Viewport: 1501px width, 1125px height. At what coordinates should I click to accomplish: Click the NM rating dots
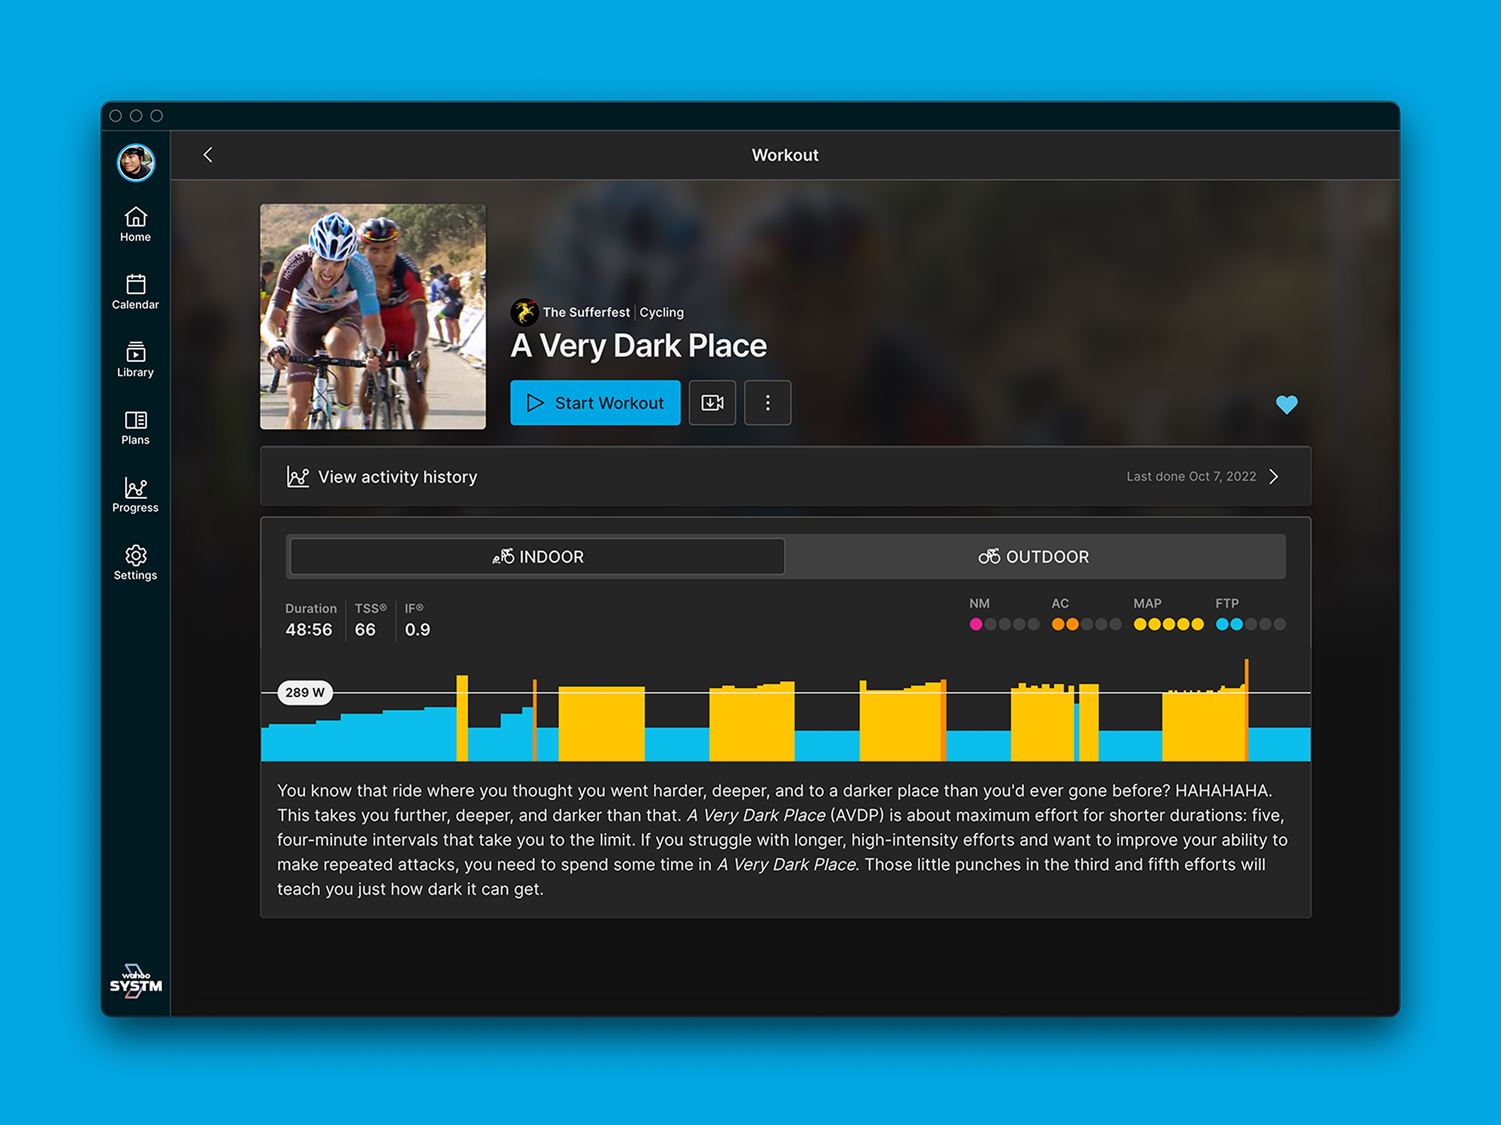point(1004,625)
